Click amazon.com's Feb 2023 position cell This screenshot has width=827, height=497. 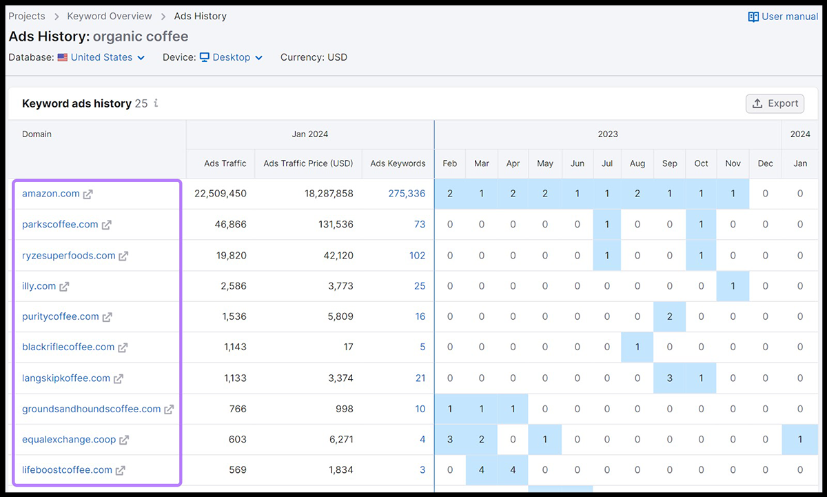(x=450, y=194)
